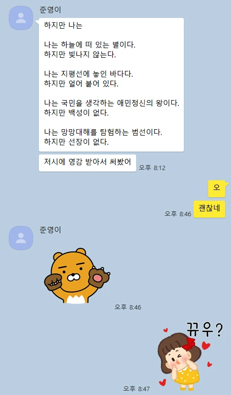Viewport: 231px width, 395px height.
Task: Click the 준영이 name above the poem message
Action: click(x=50, y=10)
